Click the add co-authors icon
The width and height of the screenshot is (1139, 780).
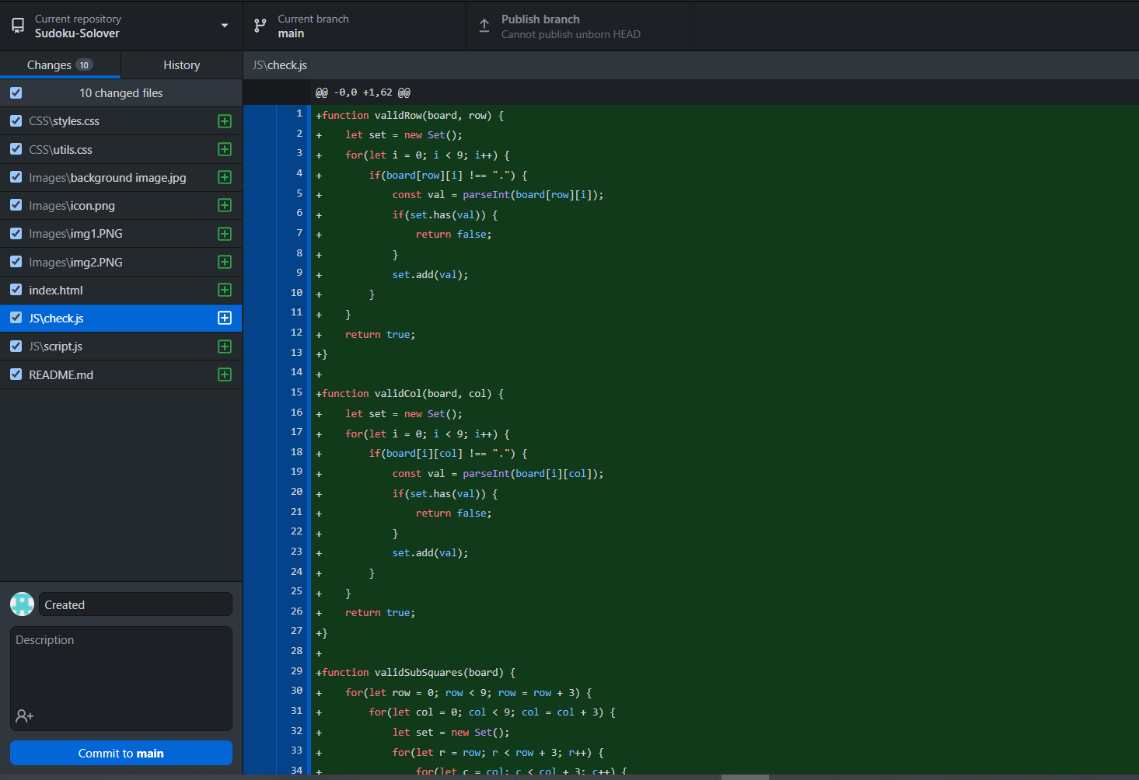click(x=24, y=716)
